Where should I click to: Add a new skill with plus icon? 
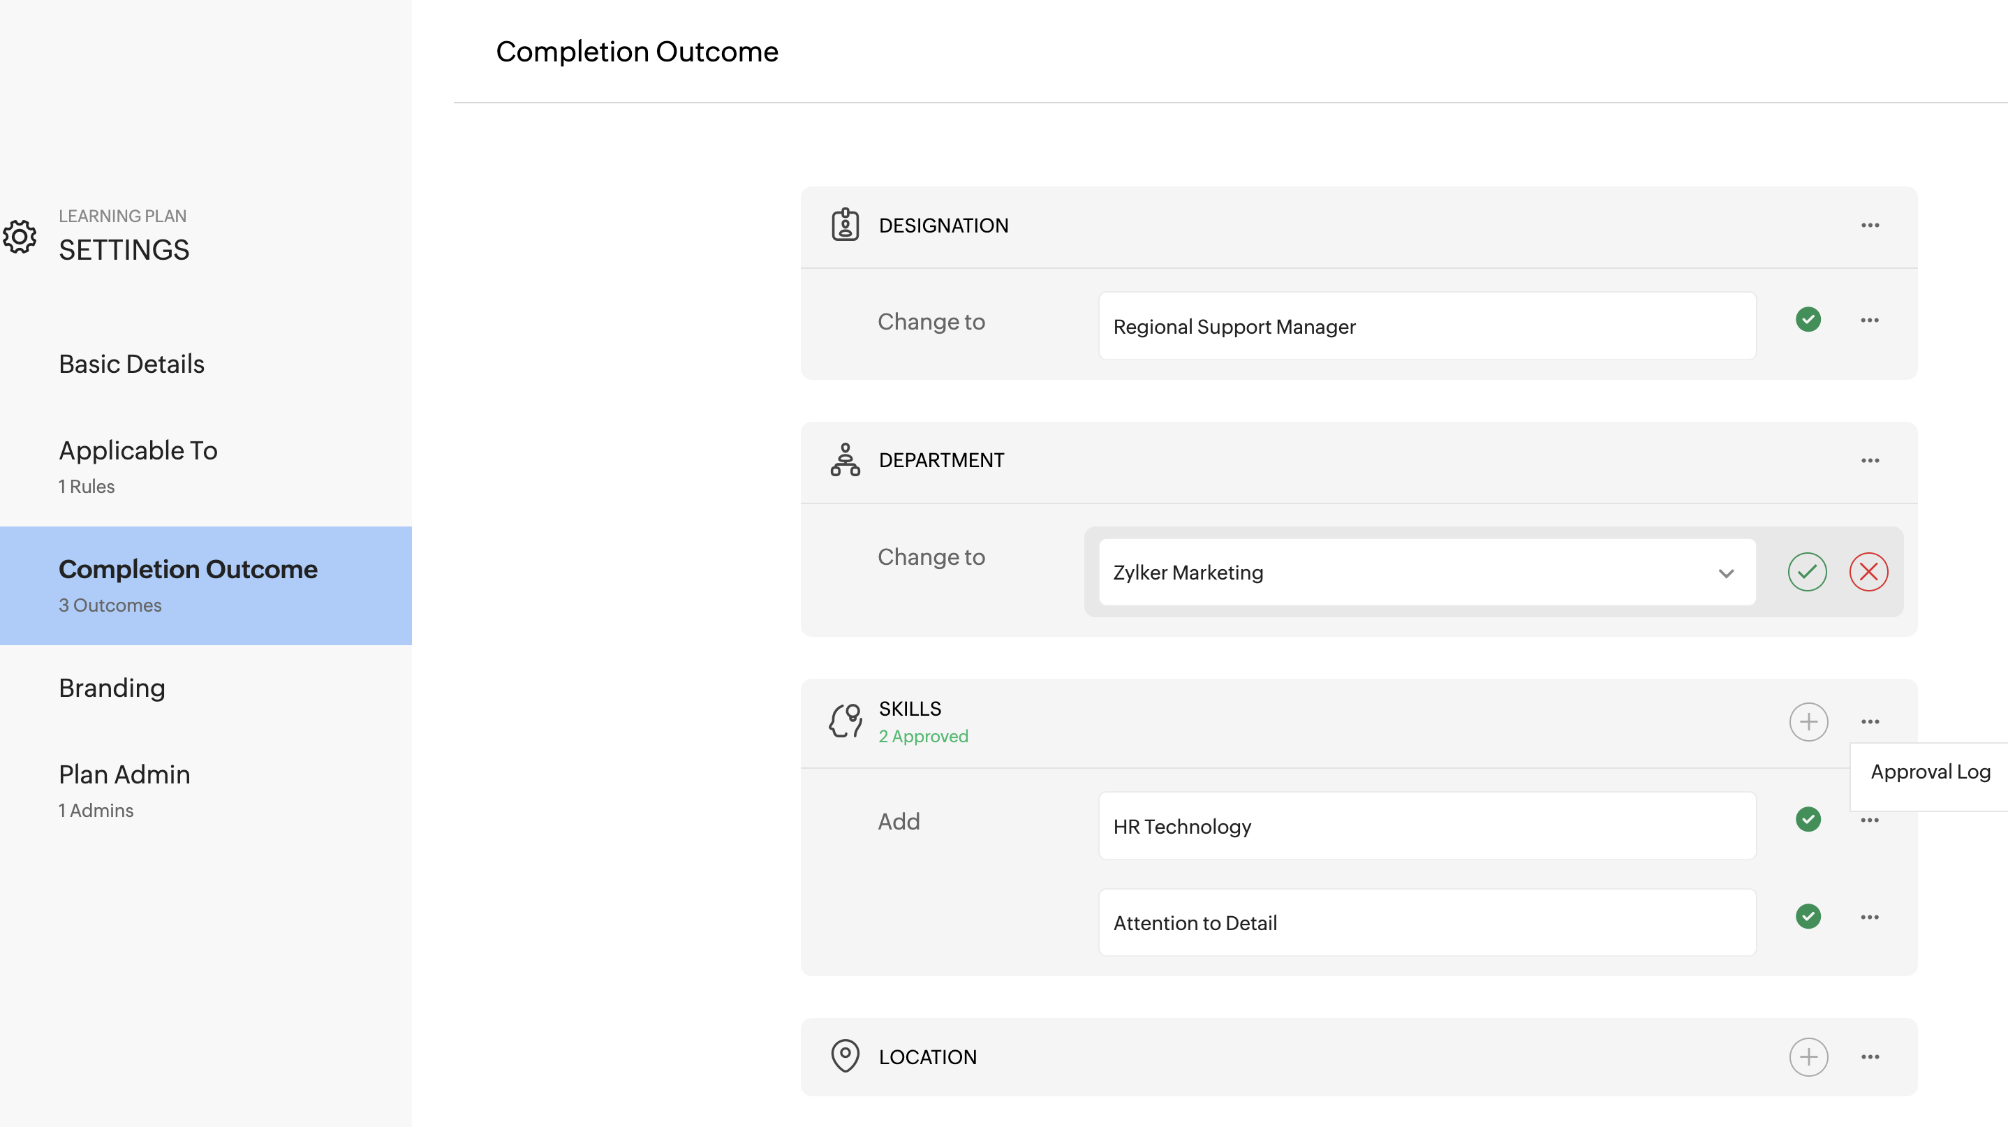pos(1808,722)
